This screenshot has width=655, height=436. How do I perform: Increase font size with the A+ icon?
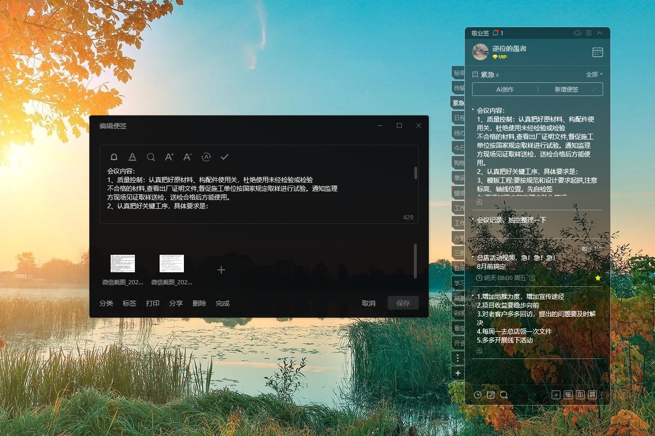click(x=169, y=157)
